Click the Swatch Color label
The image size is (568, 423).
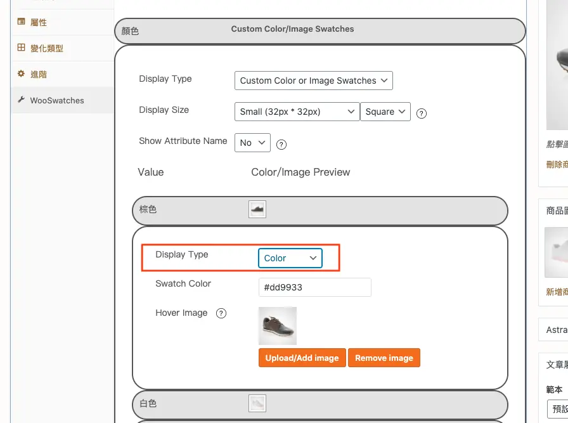click(x=183, y=283)
